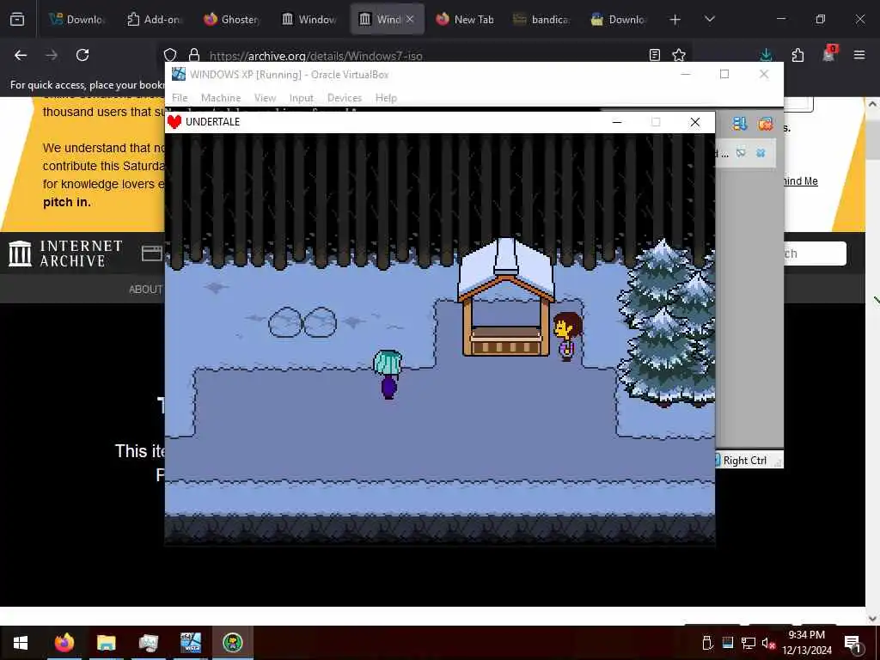This screenshot has height=660, width=880.
Task: Click the USB safely remove tray icon
Action: coord(708,643)
